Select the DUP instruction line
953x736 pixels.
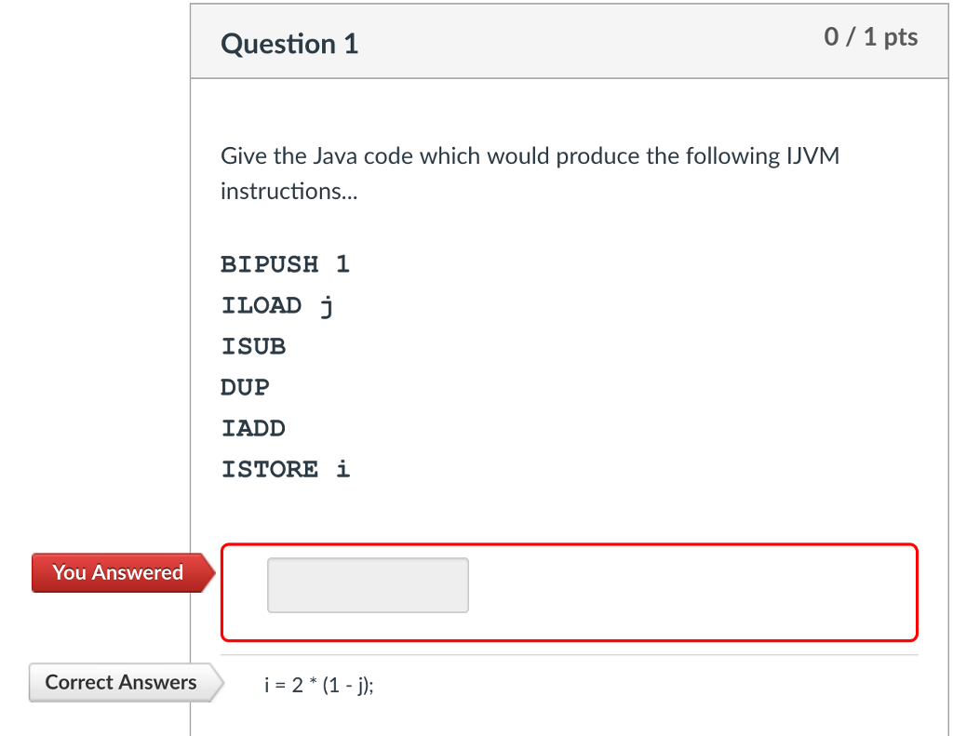tap(245, 387)
